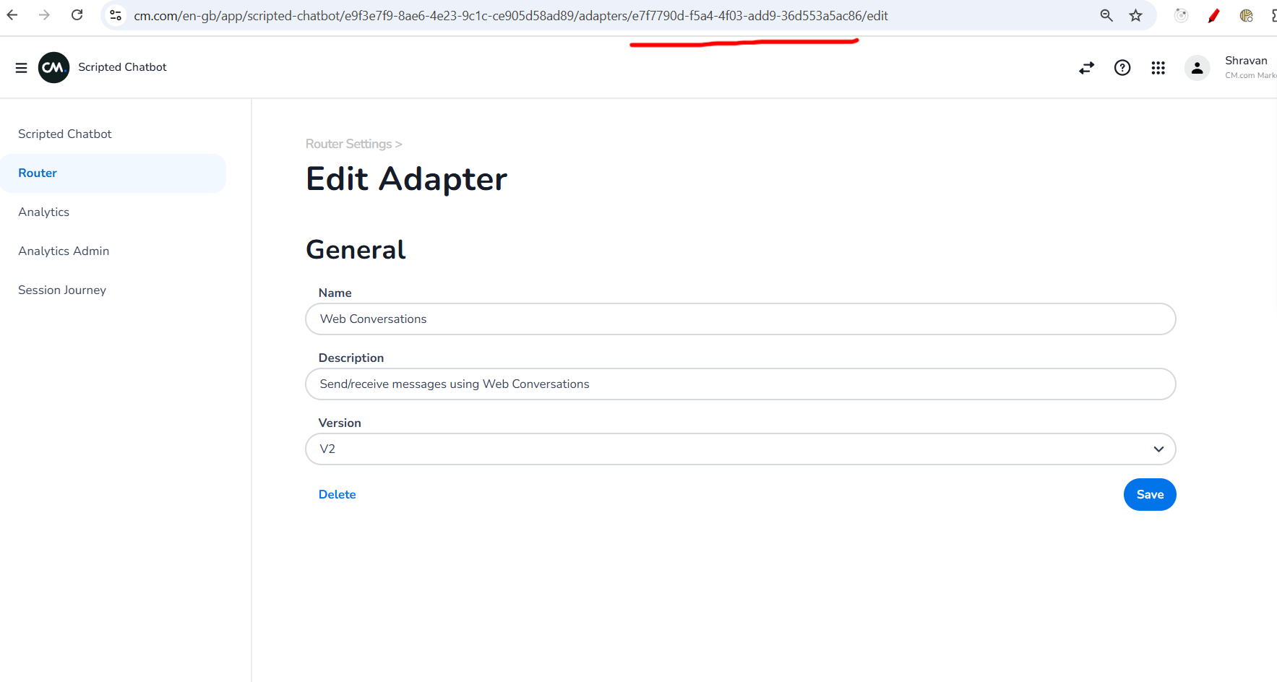The width and height of the screenshot is (1277, 682).
Task: Bookmark this page with the star
Action: pyautogui.click(x=1136, y=15)
